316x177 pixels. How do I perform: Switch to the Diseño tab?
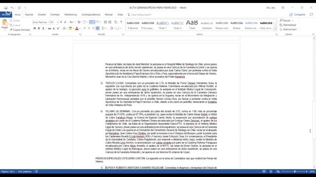coord(42,15)
